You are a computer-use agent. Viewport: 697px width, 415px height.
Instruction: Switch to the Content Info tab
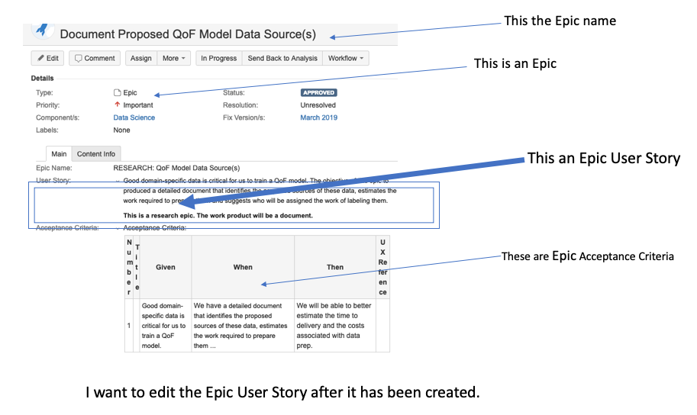pyautogui.click(x=96, y=154)
